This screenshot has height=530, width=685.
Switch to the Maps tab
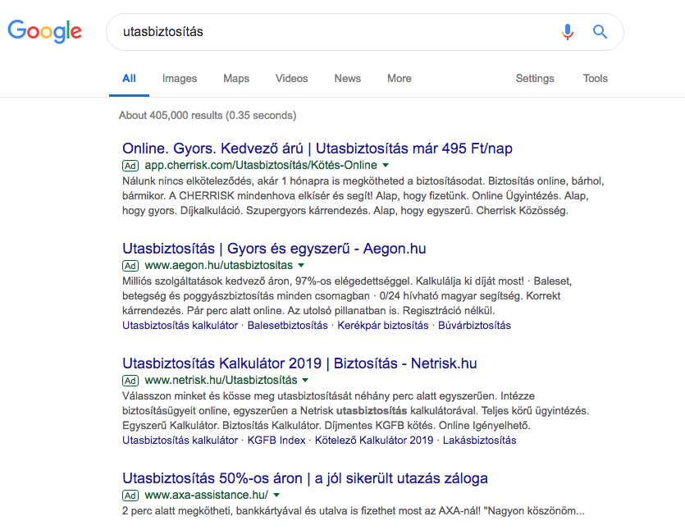tap(236, 78)
